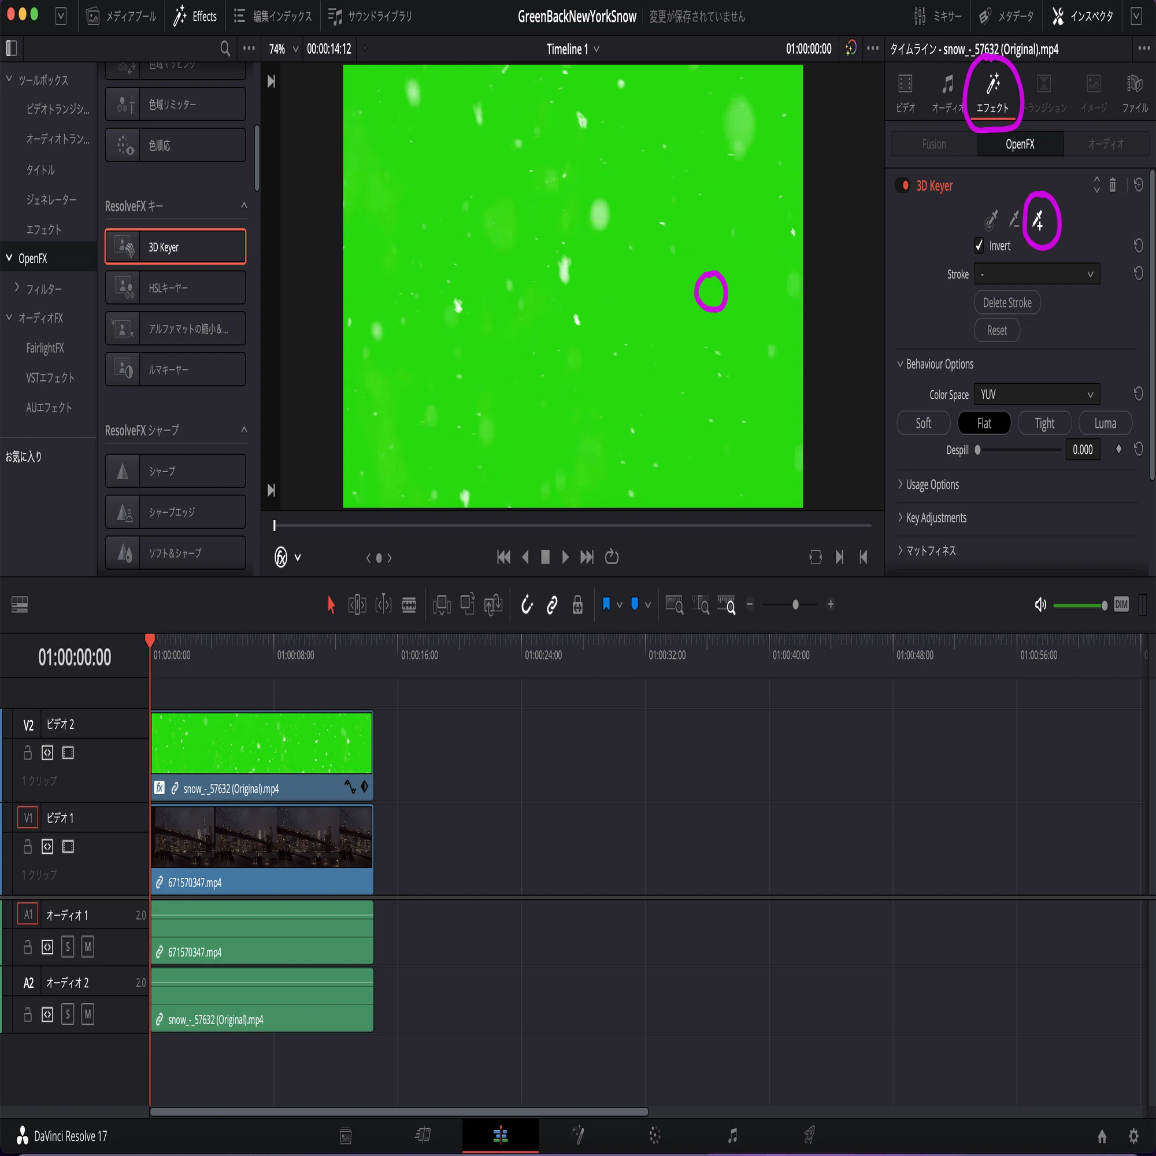Select the arrow selection mode tool
1156x1156 pixels.
pos(330,605)
